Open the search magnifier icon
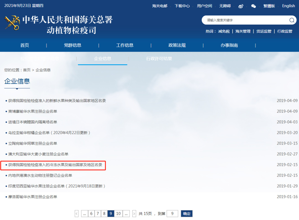The image size is (299, 220). click(x=292, y=20)
